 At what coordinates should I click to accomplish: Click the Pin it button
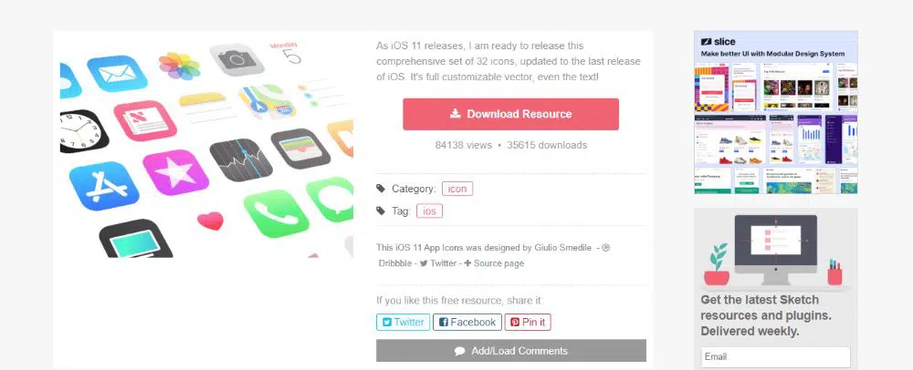coord(528,323)
